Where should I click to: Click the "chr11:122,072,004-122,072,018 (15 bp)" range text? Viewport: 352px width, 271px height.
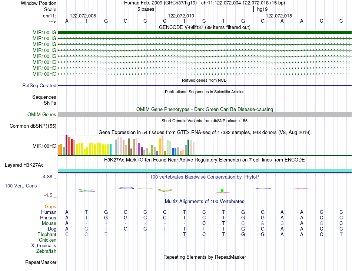pyautogui.click(x=243, y=3)
